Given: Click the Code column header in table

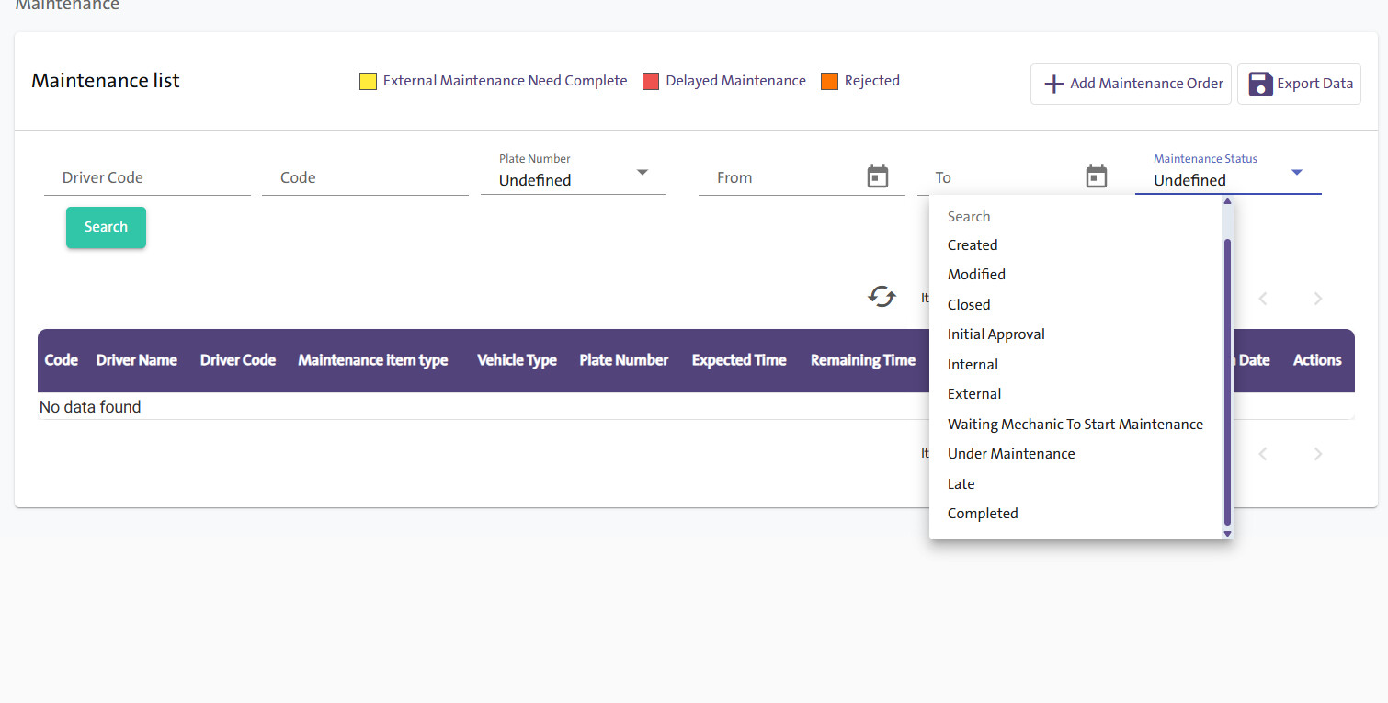Looking at the screenshot, I should point(62,360).
